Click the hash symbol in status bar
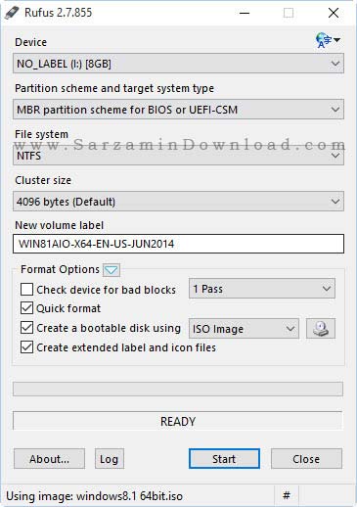The height and width of the screenshot is (507, 357). 287,495
